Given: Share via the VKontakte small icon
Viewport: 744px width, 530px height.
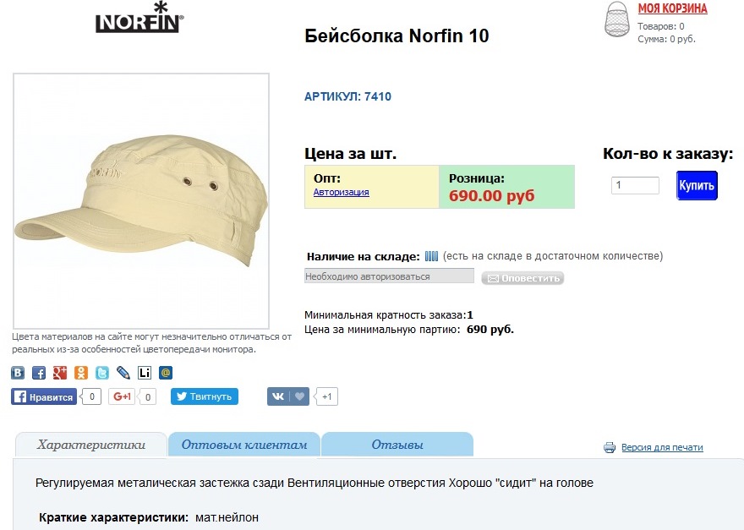Looking at the screenshot, I should coord(18,373).
